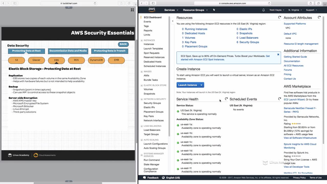
Task: Collapse the AUTO SCALING sidebar section
Action: coord(142,140)
